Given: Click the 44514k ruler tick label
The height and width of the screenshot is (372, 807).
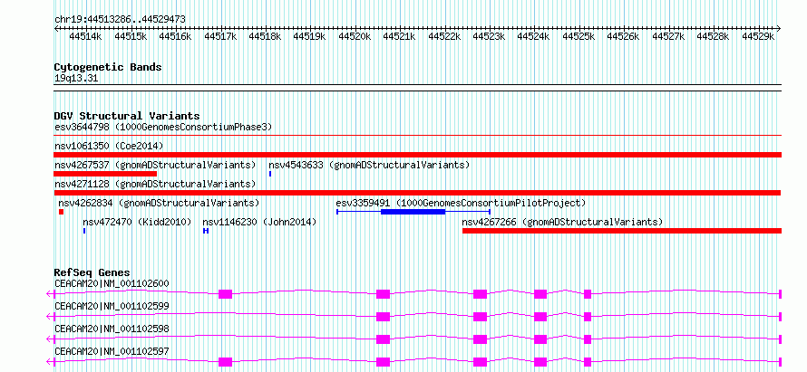Looking at the screenshot, I should click(x=85, y=36).
